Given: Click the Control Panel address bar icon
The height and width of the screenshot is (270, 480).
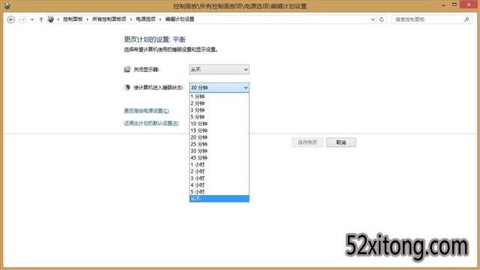Looking at the screenshot, I should tap(51, 19).
